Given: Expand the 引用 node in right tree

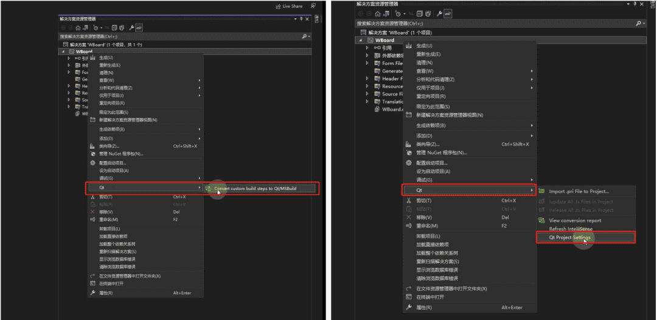Looking at the screenshot, I should pyautogui.click(x=367, y=48).
